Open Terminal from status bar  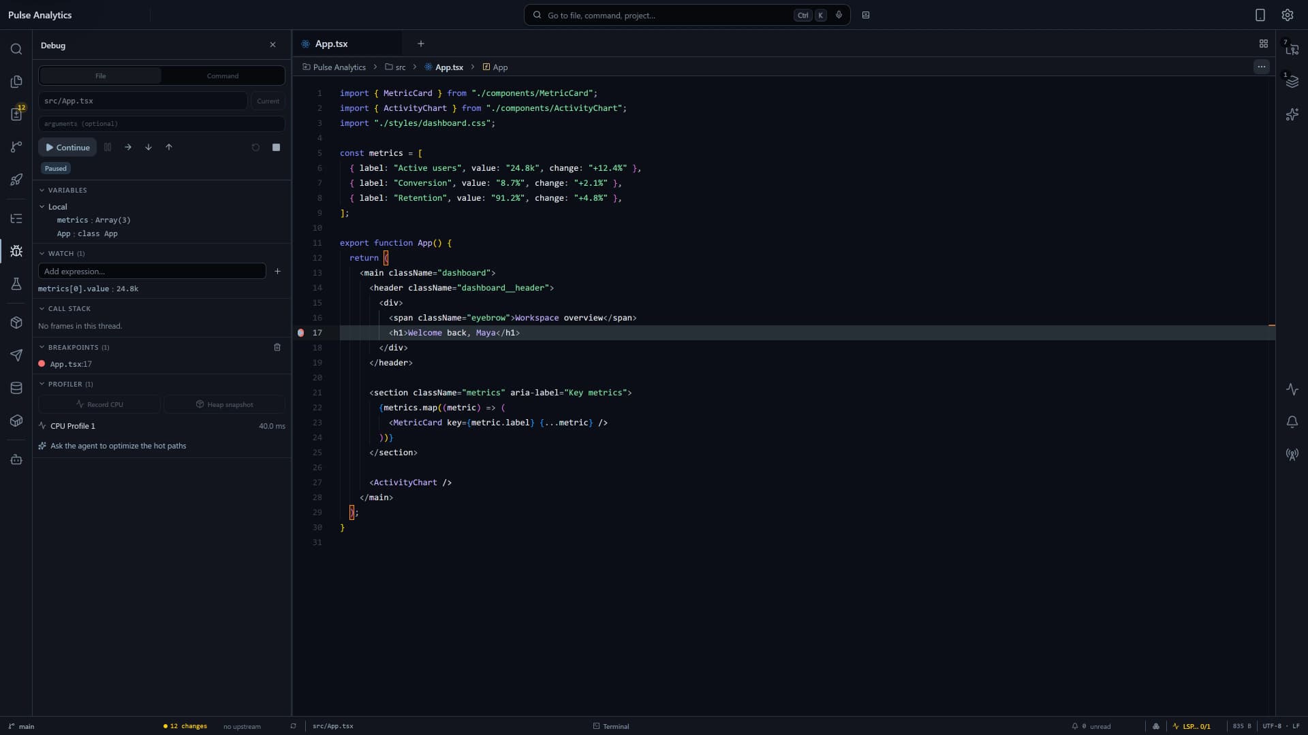[x=611, y=726]
